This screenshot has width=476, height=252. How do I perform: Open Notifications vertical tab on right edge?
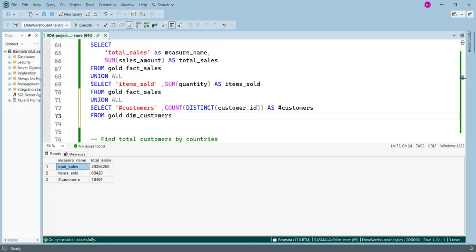[470, 42]
